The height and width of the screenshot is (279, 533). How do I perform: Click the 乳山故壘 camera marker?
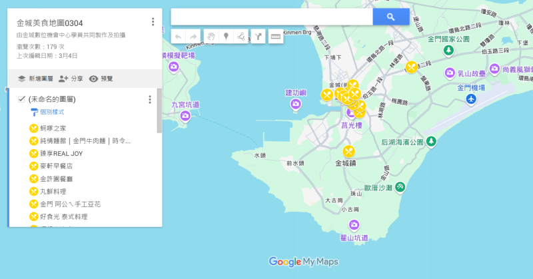(x=450, y=73)
